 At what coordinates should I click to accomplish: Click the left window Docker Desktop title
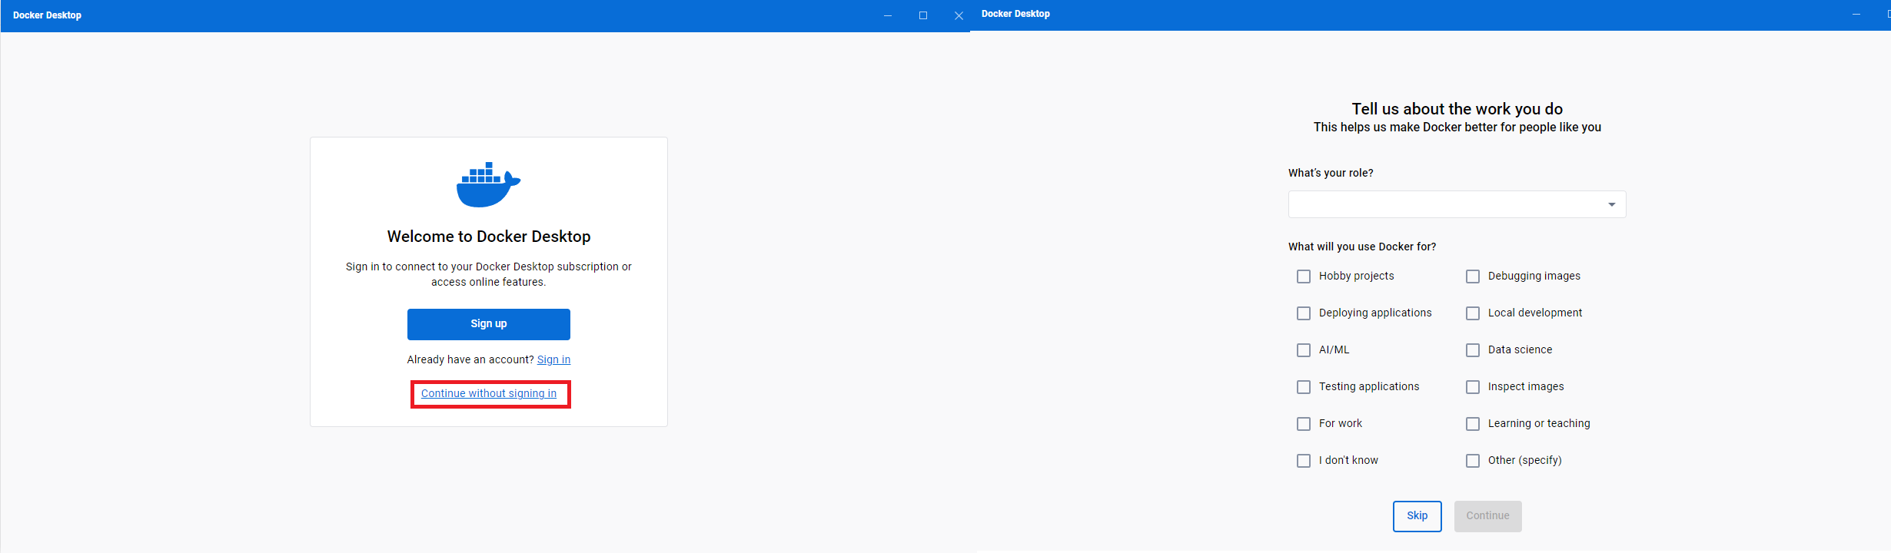click(47, 15)
